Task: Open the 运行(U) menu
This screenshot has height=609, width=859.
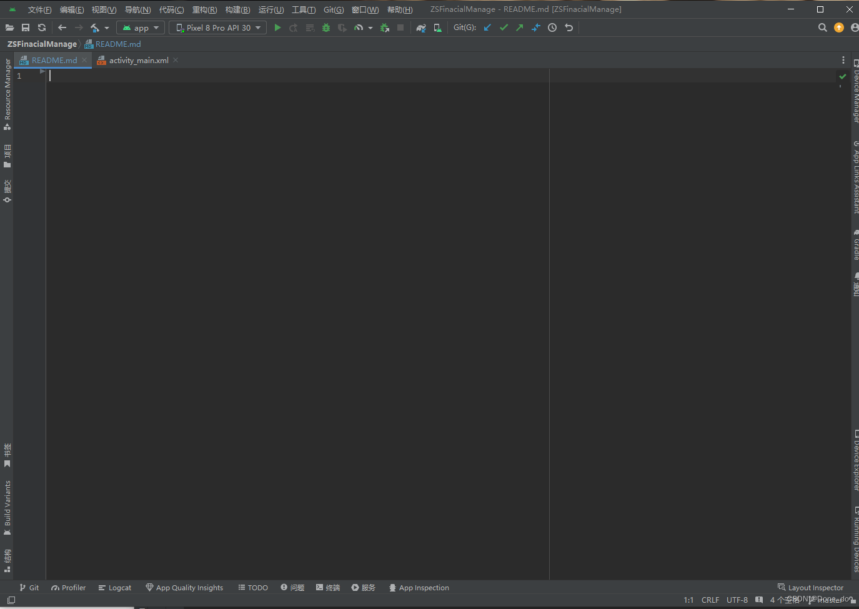Action: [271, 9]
